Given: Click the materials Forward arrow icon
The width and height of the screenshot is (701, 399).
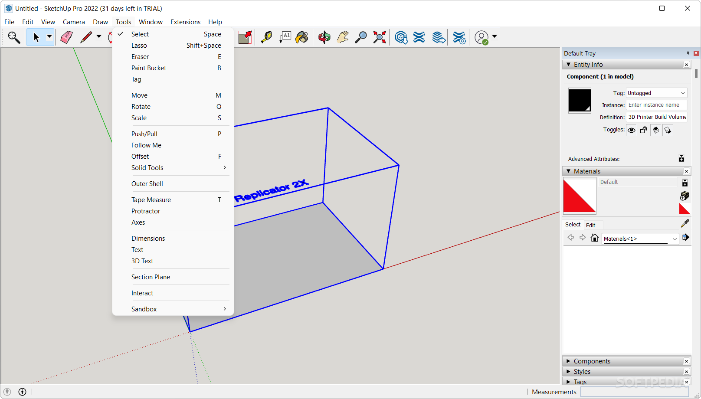Looking at the screenshot, I should point(583,237).
